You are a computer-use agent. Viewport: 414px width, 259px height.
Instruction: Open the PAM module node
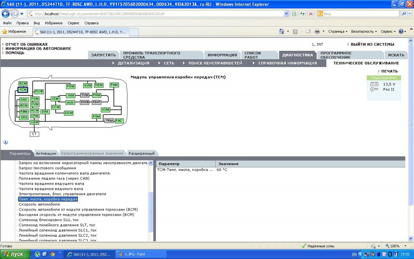(x=114, y=85)
